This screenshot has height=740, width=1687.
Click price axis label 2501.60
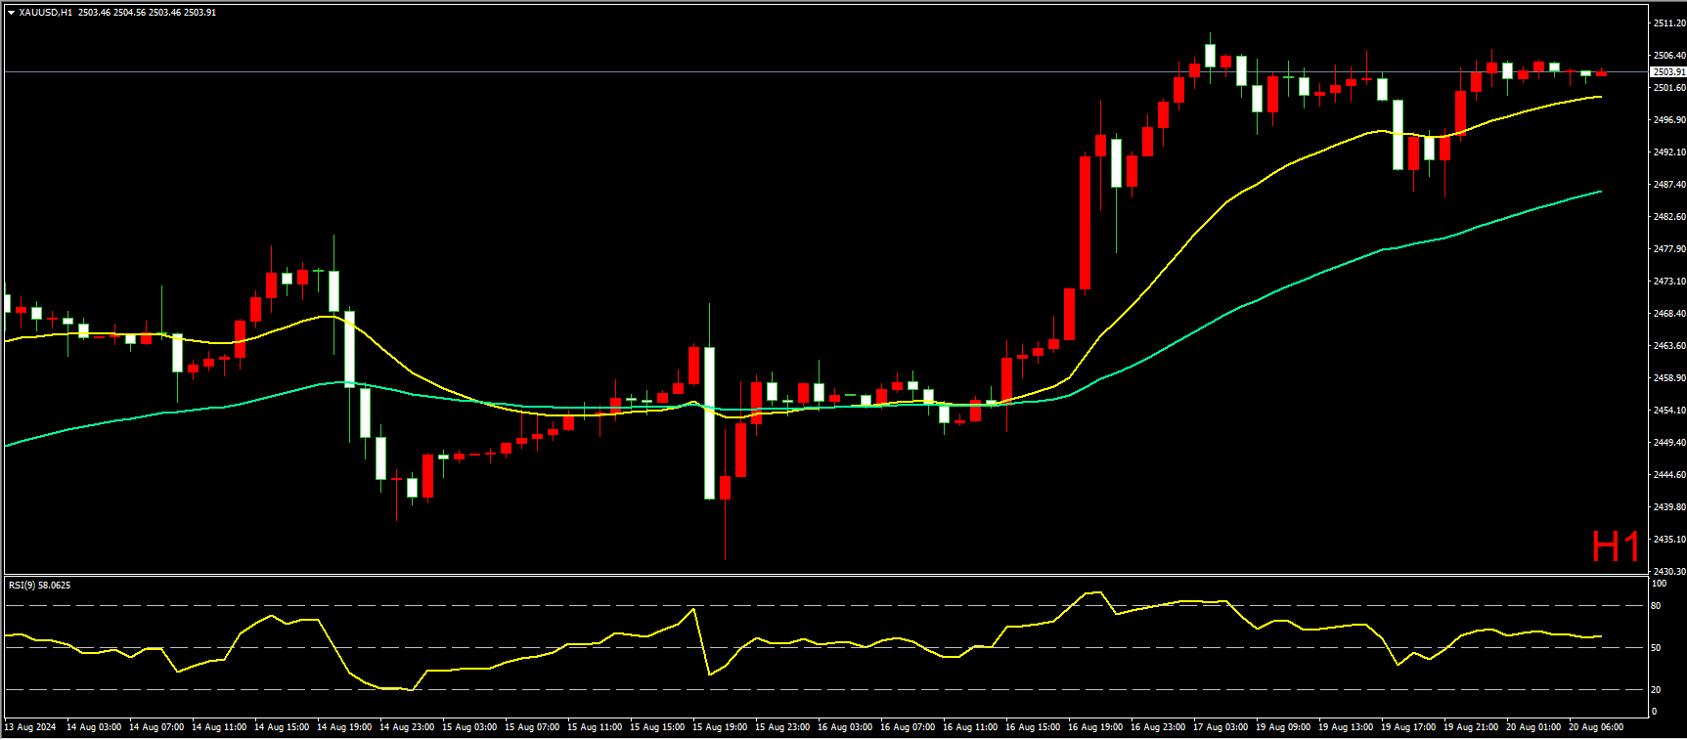tap(1669, 88)
